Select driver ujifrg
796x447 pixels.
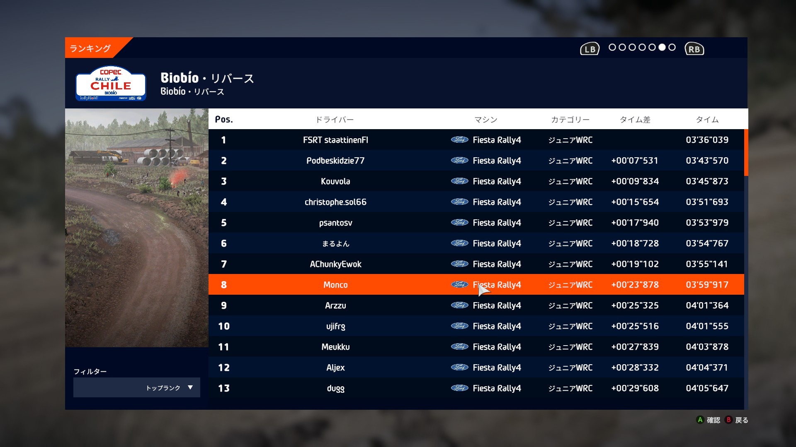coord(335,327)
